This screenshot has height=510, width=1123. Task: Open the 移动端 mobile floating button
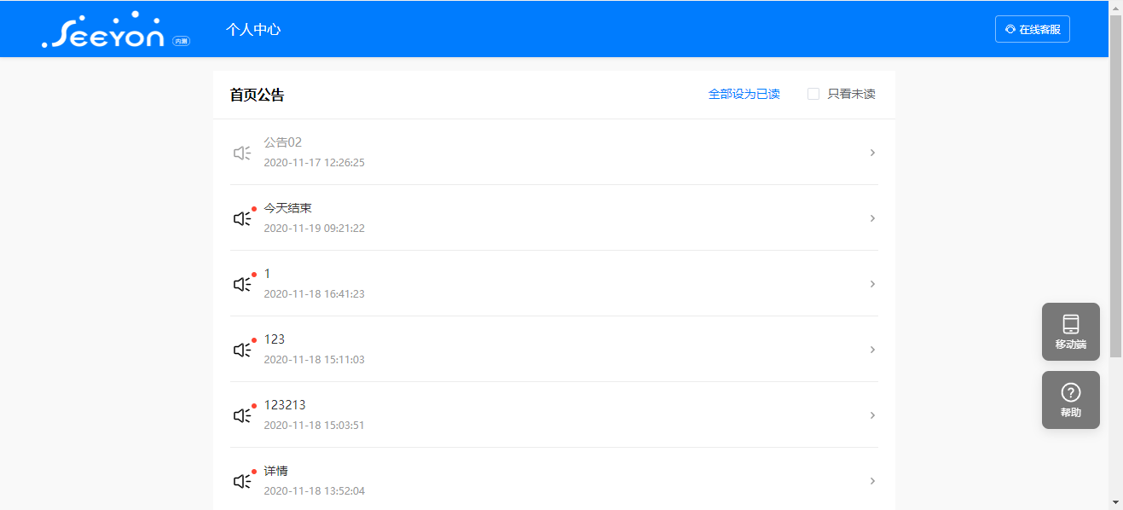point(1071,332)
